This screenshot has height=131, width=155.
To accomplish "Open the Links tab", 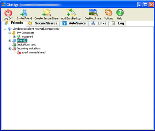I will (98, 24).
